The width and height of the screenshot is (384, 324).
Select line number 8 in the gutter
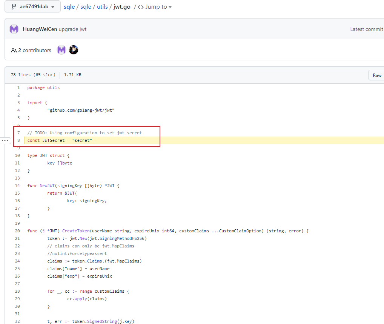(18, 140)
